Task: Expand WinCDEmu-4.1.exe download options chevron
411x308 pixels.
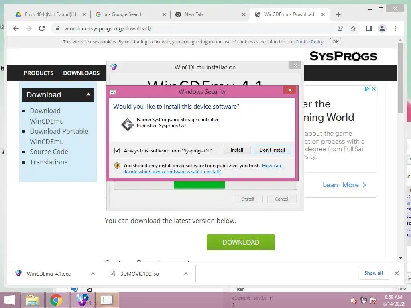Action: pos(93,274)
